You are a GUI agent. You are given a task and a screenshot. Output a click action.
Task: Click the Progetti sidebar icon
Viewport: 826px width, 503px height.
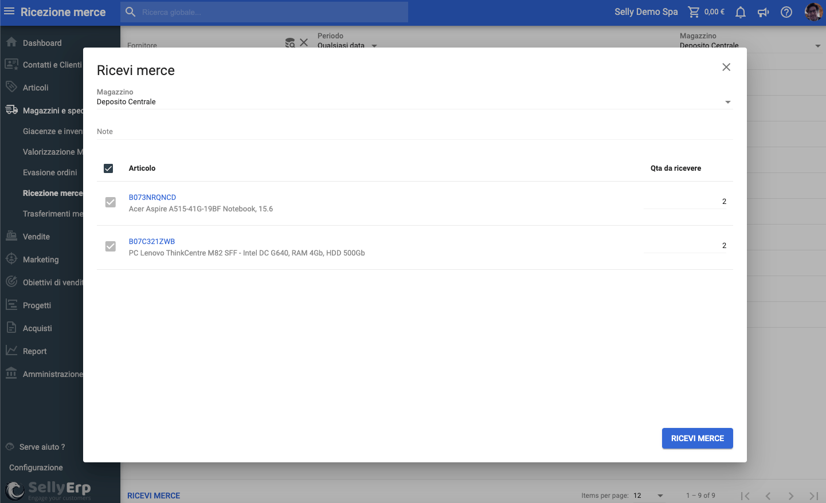(11, 304)
